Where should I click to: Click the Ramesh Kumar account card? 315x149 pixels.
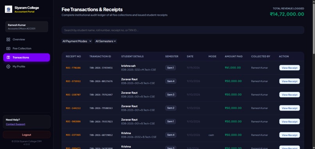(27, 27)
